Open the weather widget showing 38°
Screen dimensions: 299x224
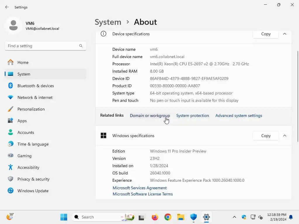(10, 217)
